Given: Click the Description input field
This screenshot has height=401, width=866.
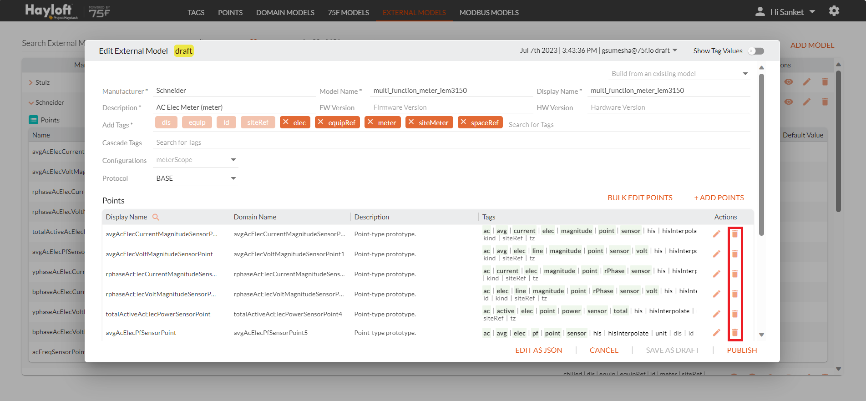Looking at the screenshot, I should [234, 107].
